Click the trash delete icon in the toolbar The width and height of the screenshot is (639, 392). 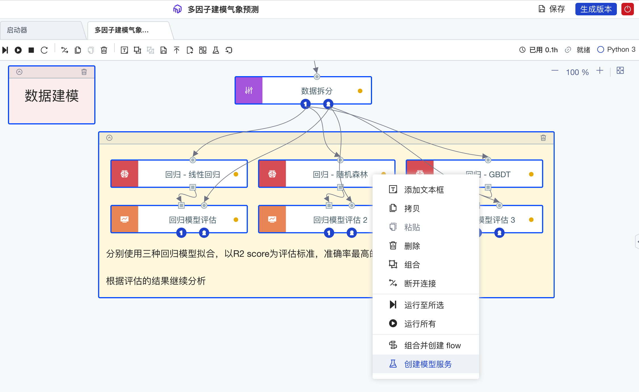(104, 50)
